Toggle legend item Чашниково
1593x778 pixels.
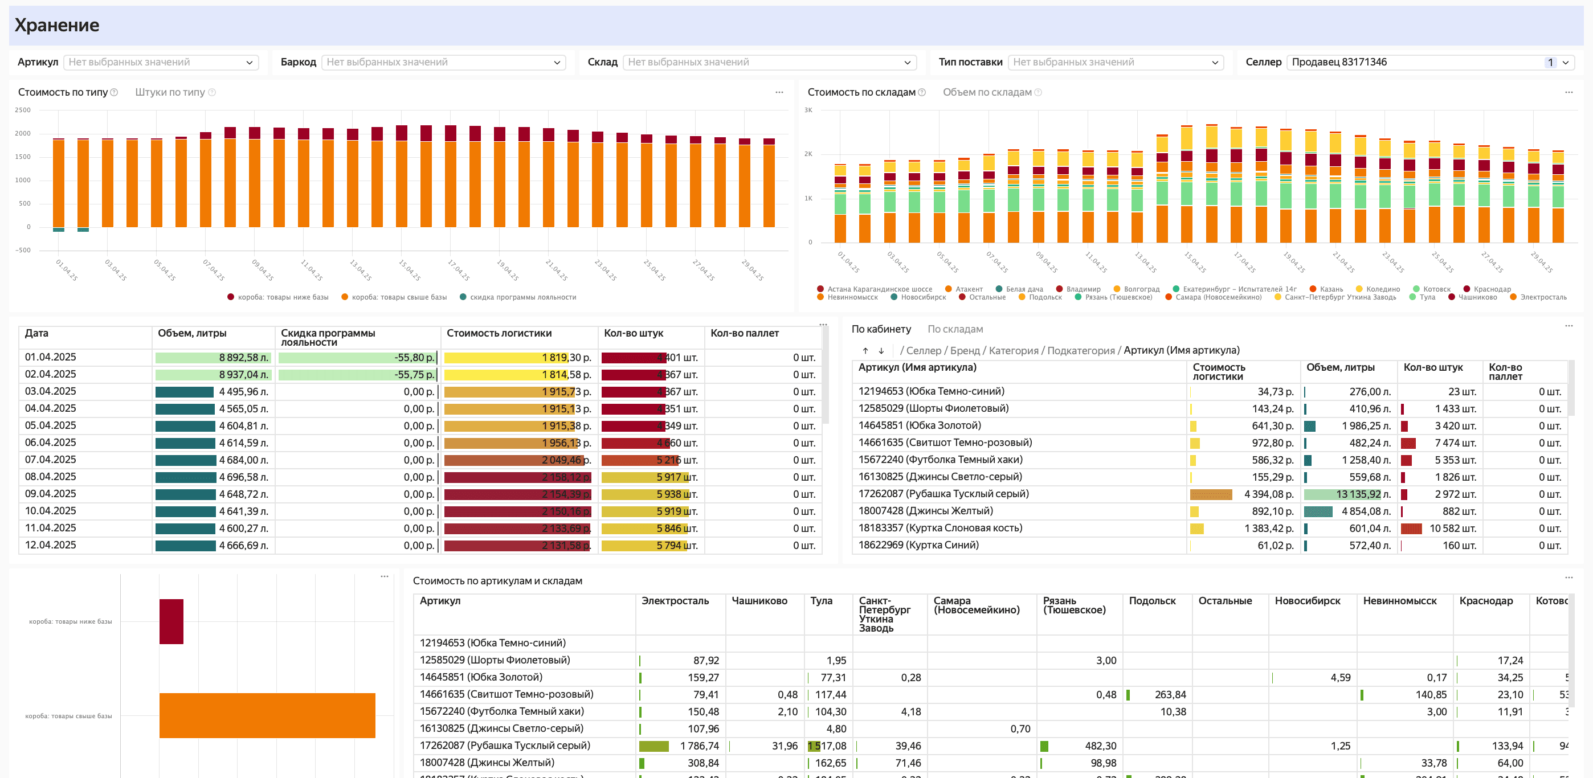click(1472, 297)
